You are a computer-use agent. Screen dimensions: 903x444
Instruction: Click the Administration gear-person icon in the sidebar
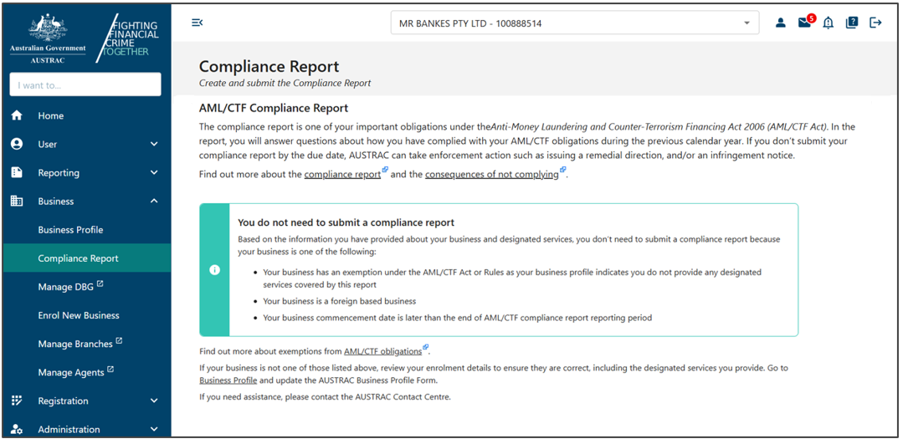(17, 430)
